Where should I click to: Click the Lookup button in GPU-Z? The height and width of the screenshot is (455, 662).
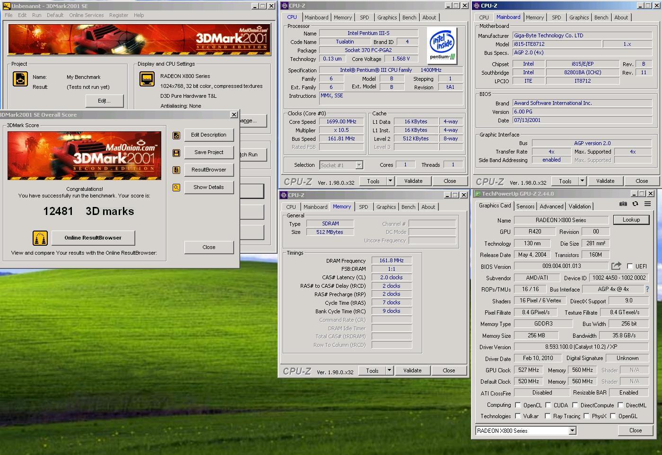click(631, 220)
